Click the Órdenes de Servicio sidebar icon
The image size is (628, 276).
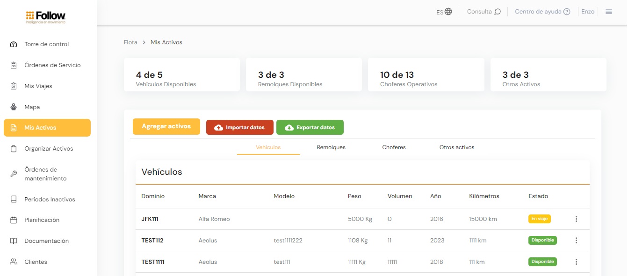click(14, 65)
